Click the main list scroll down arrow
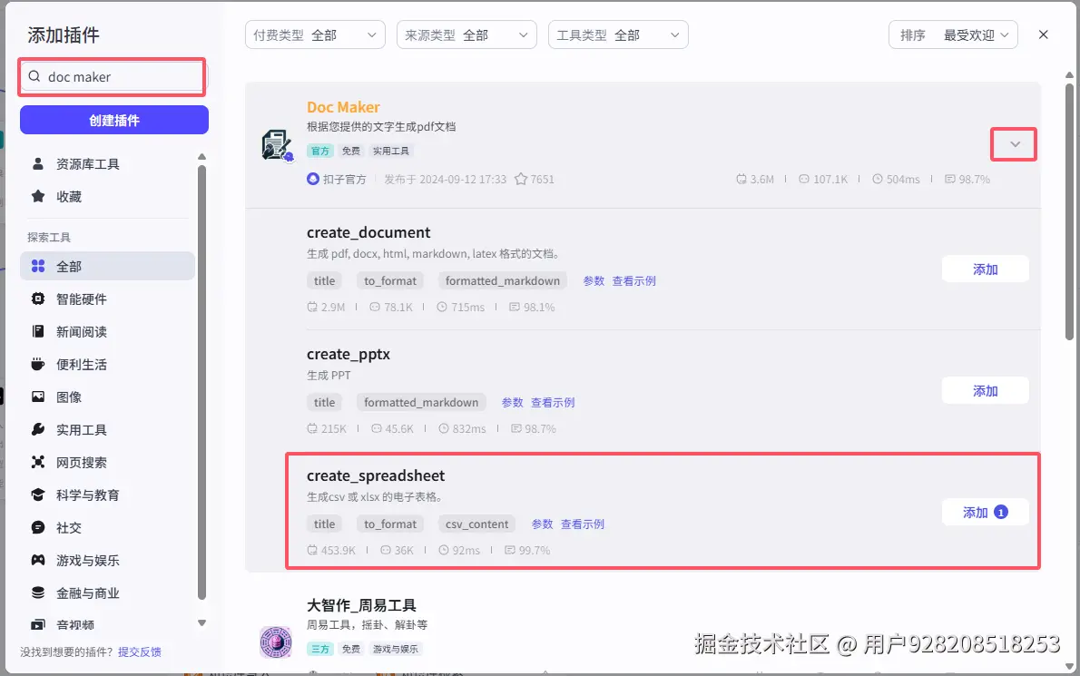This screenshot has width=1080, height=676. [1069, 666]
